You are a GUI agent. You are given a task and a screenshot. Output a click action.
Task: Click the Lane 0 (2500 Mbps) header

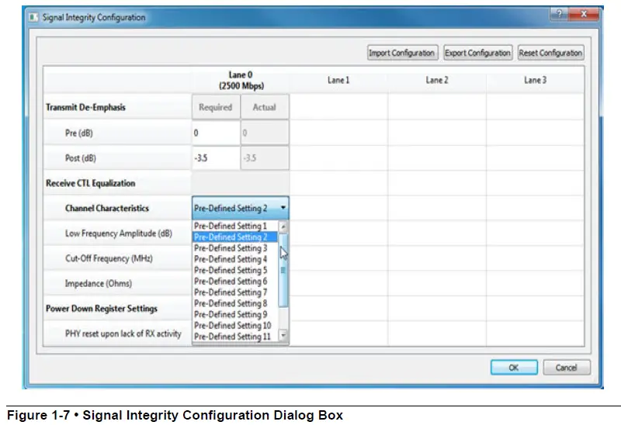pyautogui.click(x=241, y=81)
